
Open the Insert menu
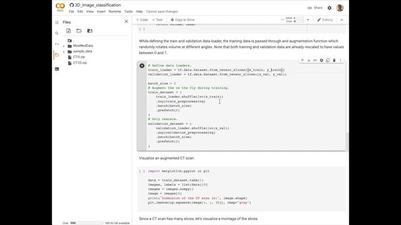tap(101, 11)
